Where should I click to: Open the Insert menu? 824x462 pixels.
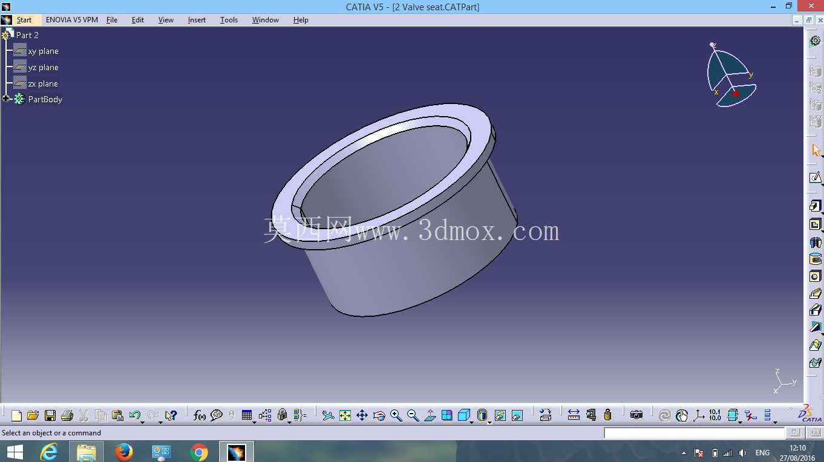click(197, 20)
